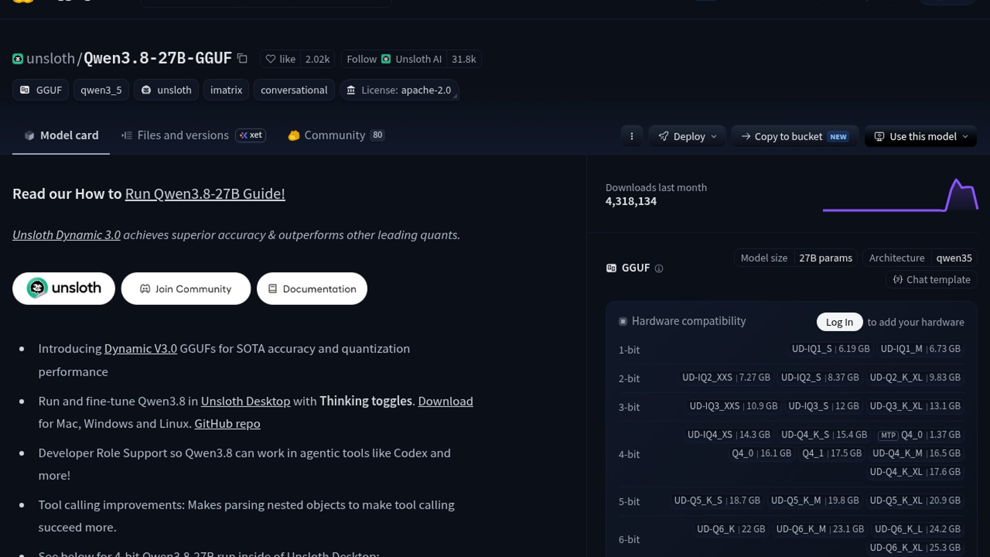Screen dimensions: 990x557
Task: Expand the Deploy dropdown
Action: [x=687, y=137]
